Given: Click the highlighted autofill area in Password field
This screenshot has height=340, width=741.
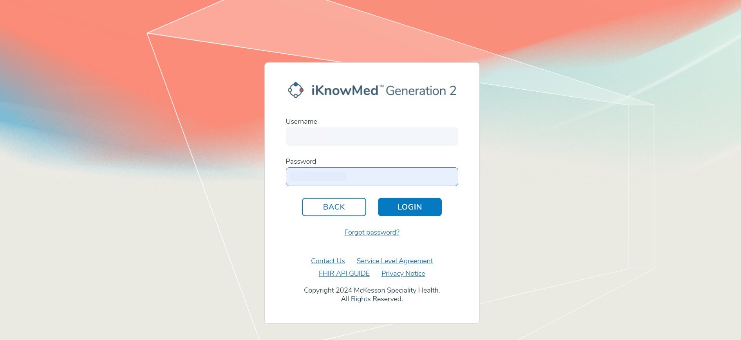Looking at the screenshot, I should [x=318, y=176].
